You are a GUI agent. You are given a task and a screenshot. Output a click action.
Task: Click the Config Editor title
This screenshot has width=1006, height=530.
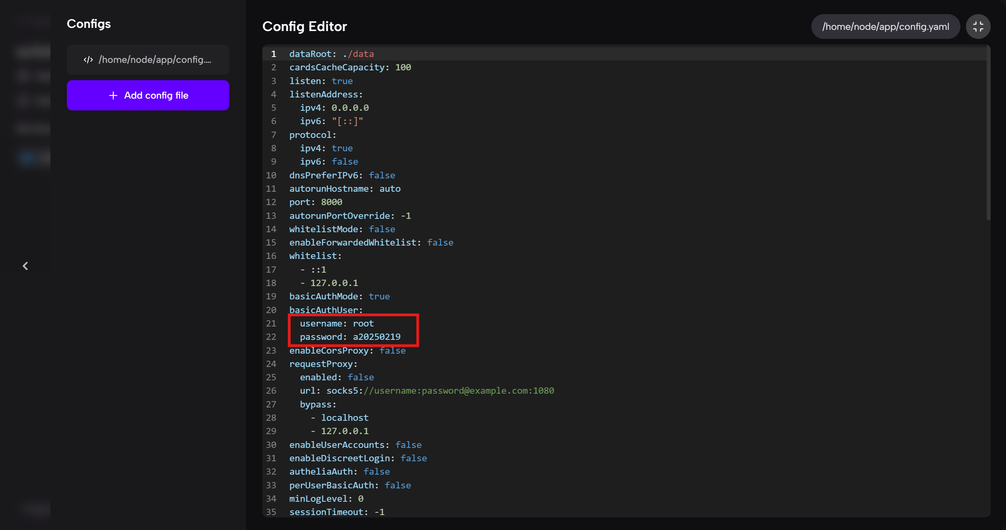[x=304, y=26]
